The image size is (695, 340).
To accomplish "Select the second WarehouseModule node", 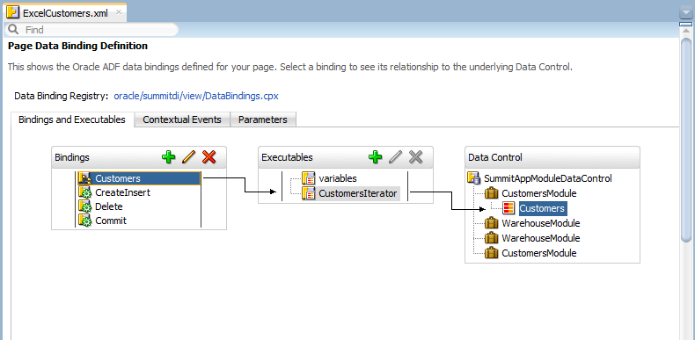I will click(x=541, y=238).
